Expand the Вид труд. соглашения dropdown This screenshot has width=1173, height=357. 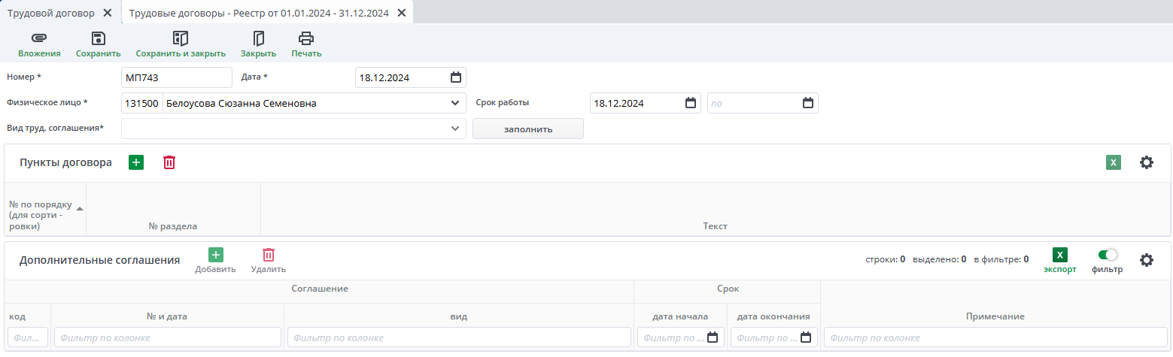454,129
